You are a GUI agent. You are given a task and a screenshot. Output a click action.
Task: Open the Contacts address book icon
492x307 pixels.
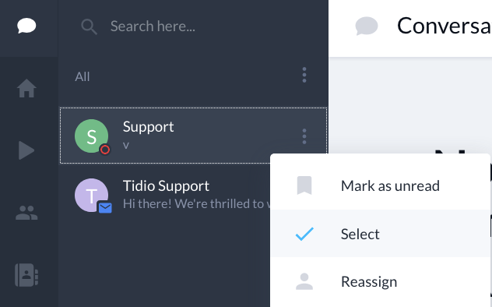pos(26,275)
